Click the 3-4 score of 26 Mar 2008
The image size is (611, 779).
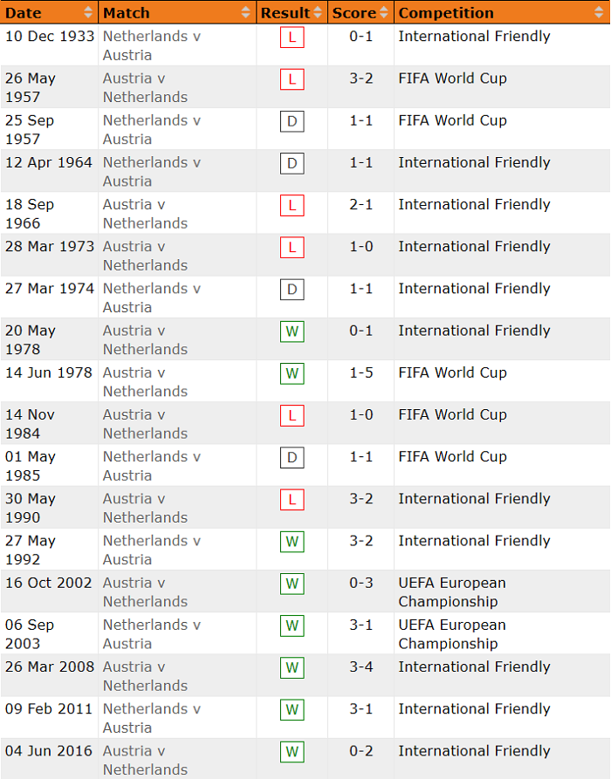361,666
